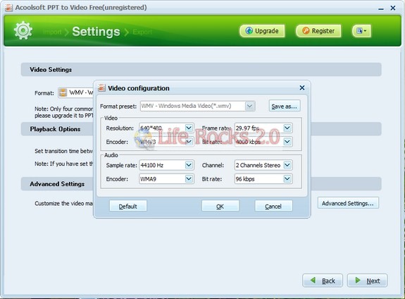Screen dimensions: 405x299
Task: Minimize the Acoolsoft window
Action: coord(381,8)
